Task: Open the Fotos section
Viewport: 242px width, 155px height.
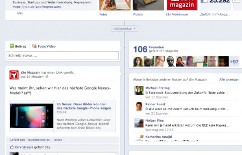Action: (x=103, y=14)
